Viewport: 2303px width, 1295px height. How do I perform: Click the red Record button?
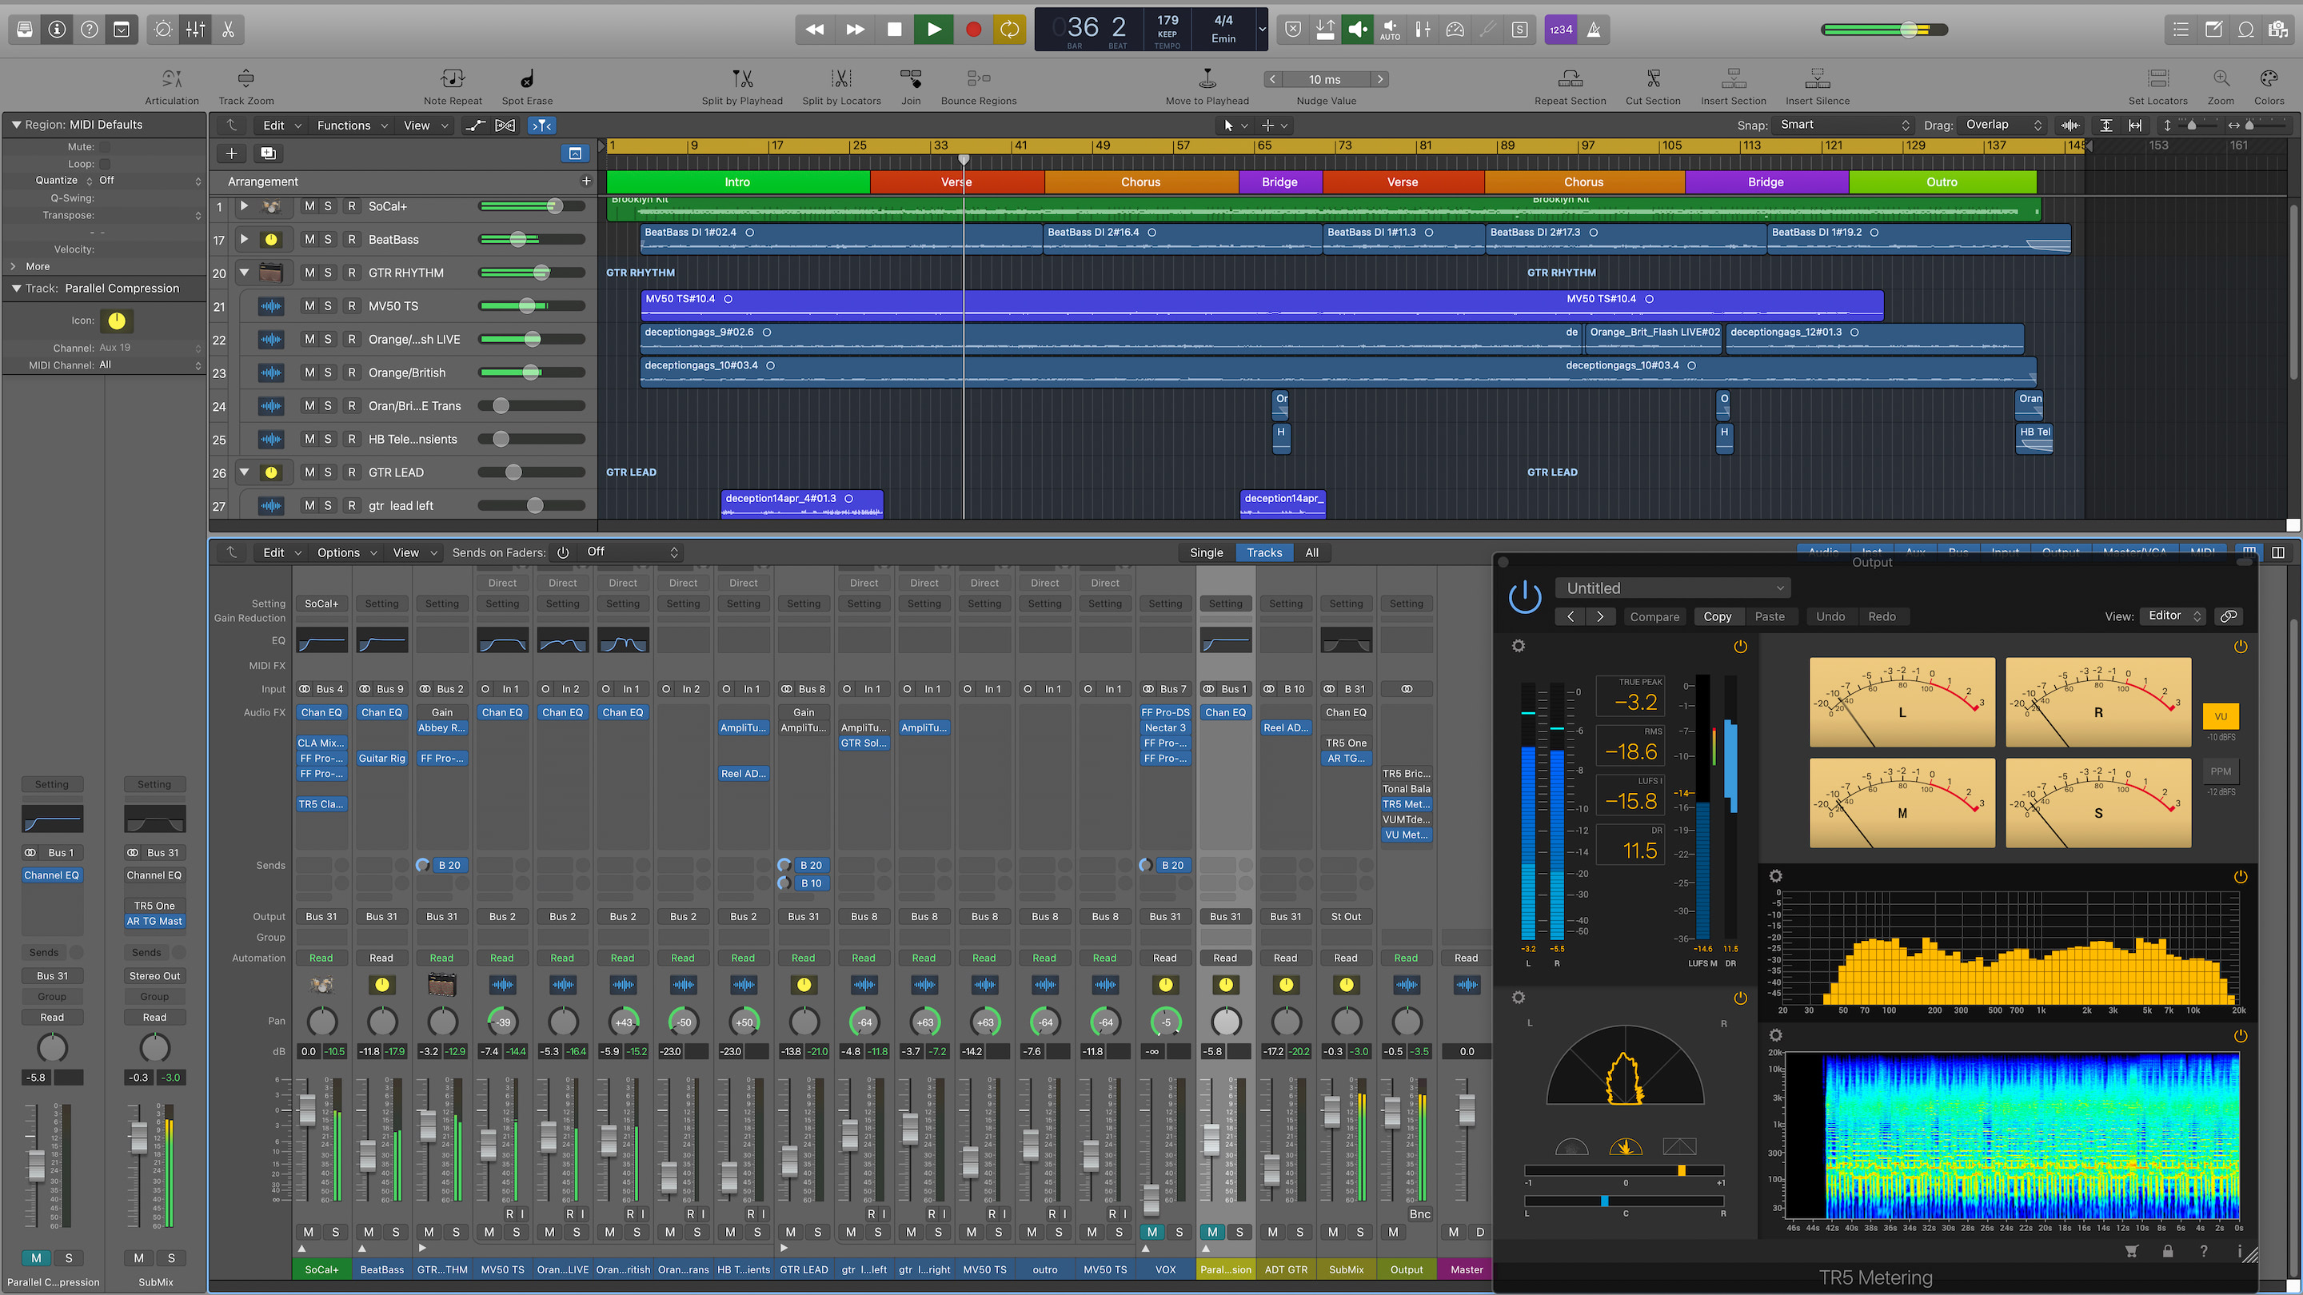click(x=972, y=30)
